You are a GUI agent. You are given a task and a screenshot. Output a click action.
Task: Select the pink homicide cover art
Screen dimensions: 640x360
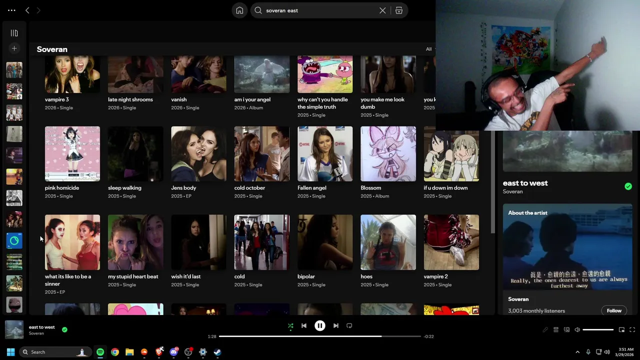(72, 153)
